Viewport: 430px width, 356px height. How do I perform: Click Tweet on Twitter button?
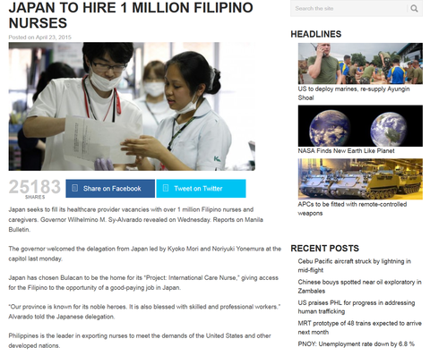(201, 189)
